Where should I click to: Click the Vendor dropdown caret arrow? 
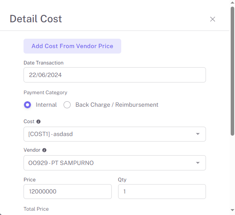[198, 163]
